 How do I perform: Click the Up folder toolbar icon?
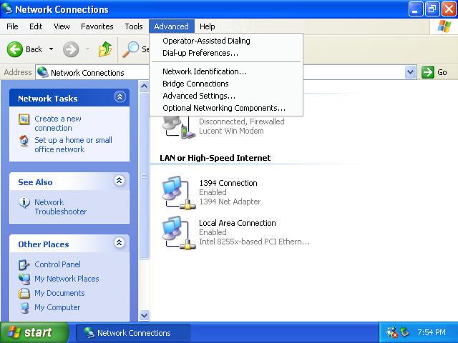(105, 49)
